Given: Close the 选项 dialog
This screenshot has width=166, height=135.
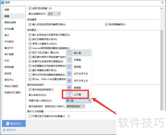Looking at the screenshot, I should 162,2.
